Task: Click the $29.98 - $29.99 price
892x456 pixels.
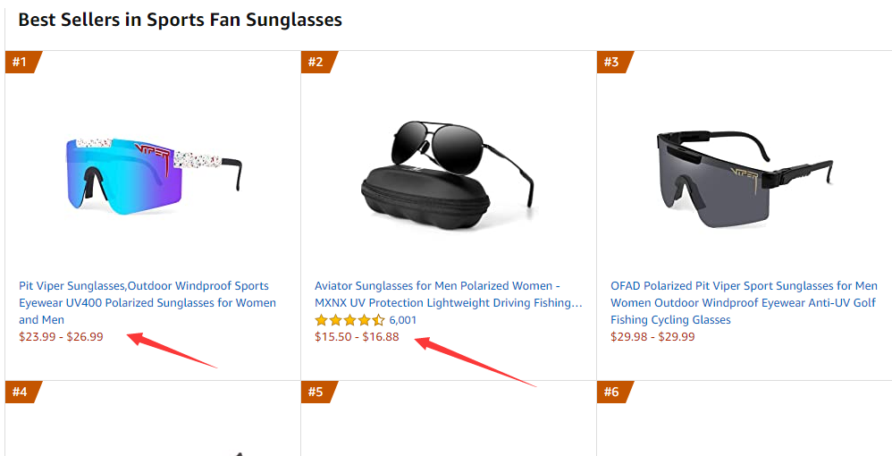Action: point(652,337)
